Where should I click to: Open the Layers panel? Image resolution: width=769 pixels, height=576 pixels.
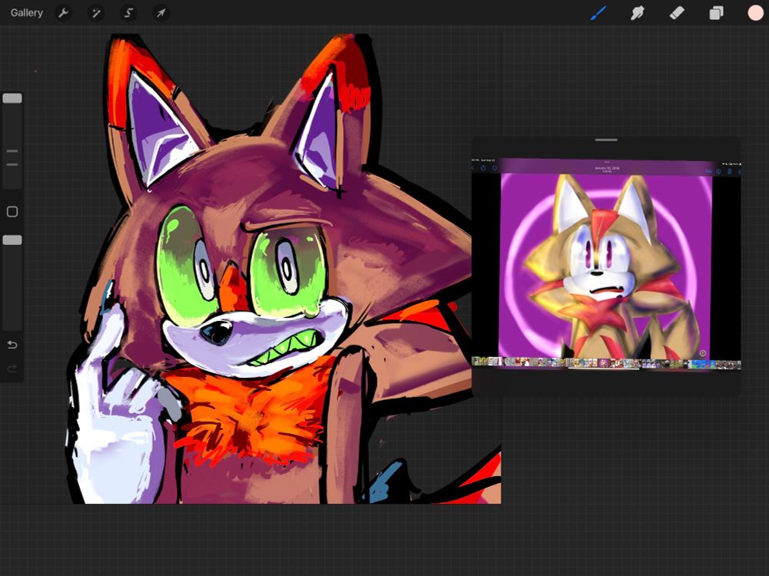[x=716, y=13]
